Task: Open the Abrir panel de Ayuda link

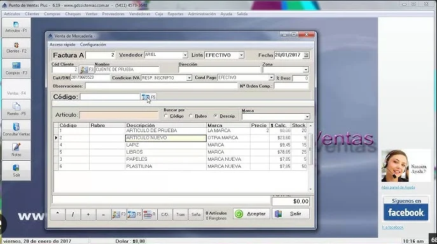Action: coord(398,187)
